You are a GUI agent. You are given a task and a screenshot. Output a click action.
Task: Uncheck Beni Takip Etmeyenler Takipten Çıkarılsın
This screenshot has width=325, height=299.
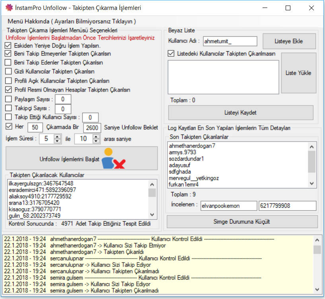click(x=8, y=54)
